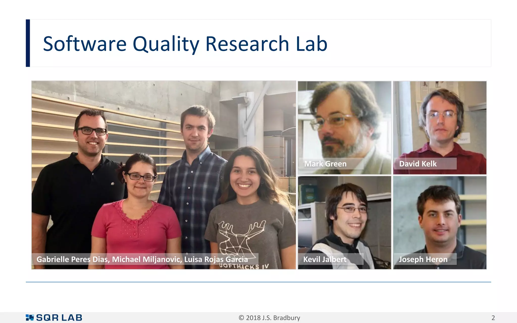Click the blue horizontal divider line
Screen dimensions: 517x323
[x=258, y=282]
